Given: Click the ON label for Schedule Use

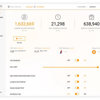Looking at the screenshot, I should (x=85, y=94).
